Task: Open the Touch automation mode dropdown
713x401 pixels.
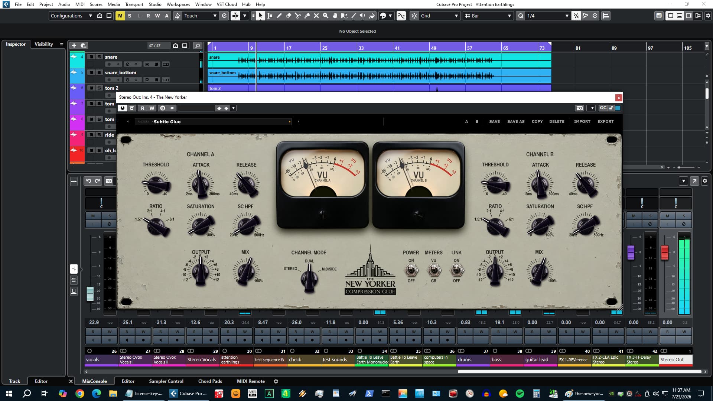Action: 200,16
